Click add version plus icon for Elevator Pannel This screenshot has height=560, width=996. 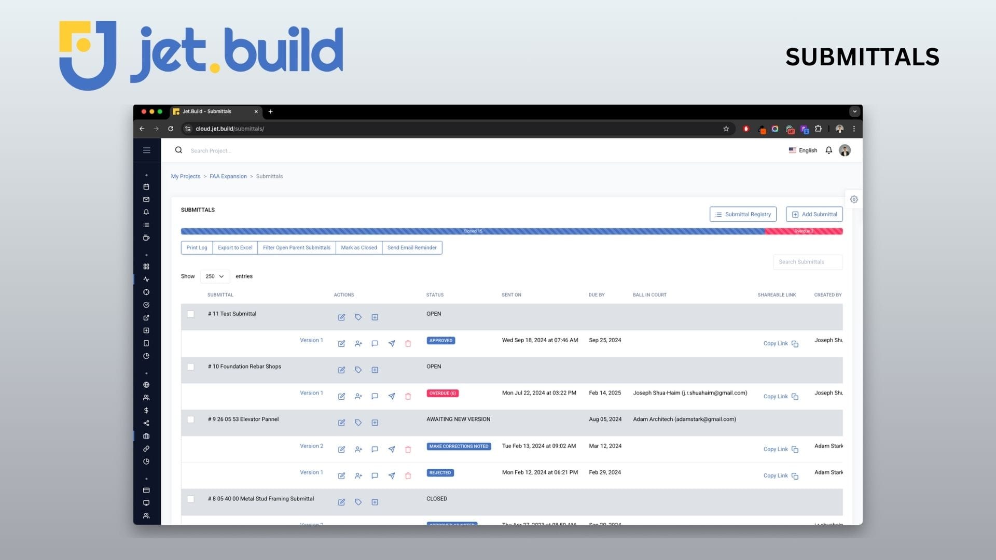(375, 423)
